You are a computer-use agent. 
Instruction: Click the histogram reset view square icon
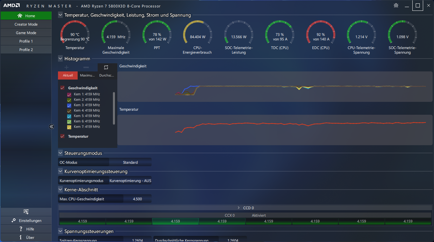[106, 67]
